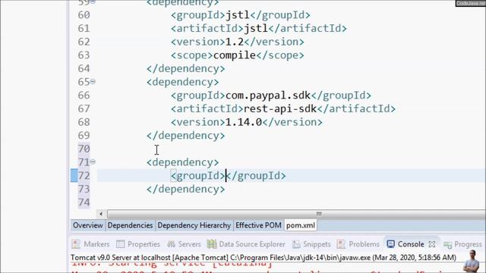Click line number 70 in the gutter
The width and height of the screenshot is (486, 273).
tap(84, 149)
